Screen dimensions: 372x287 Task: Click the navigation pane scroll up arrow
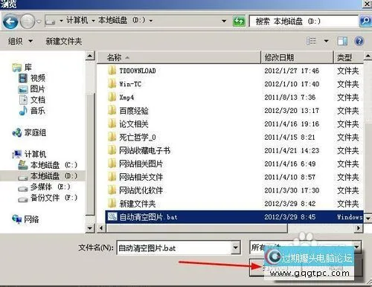90,56
